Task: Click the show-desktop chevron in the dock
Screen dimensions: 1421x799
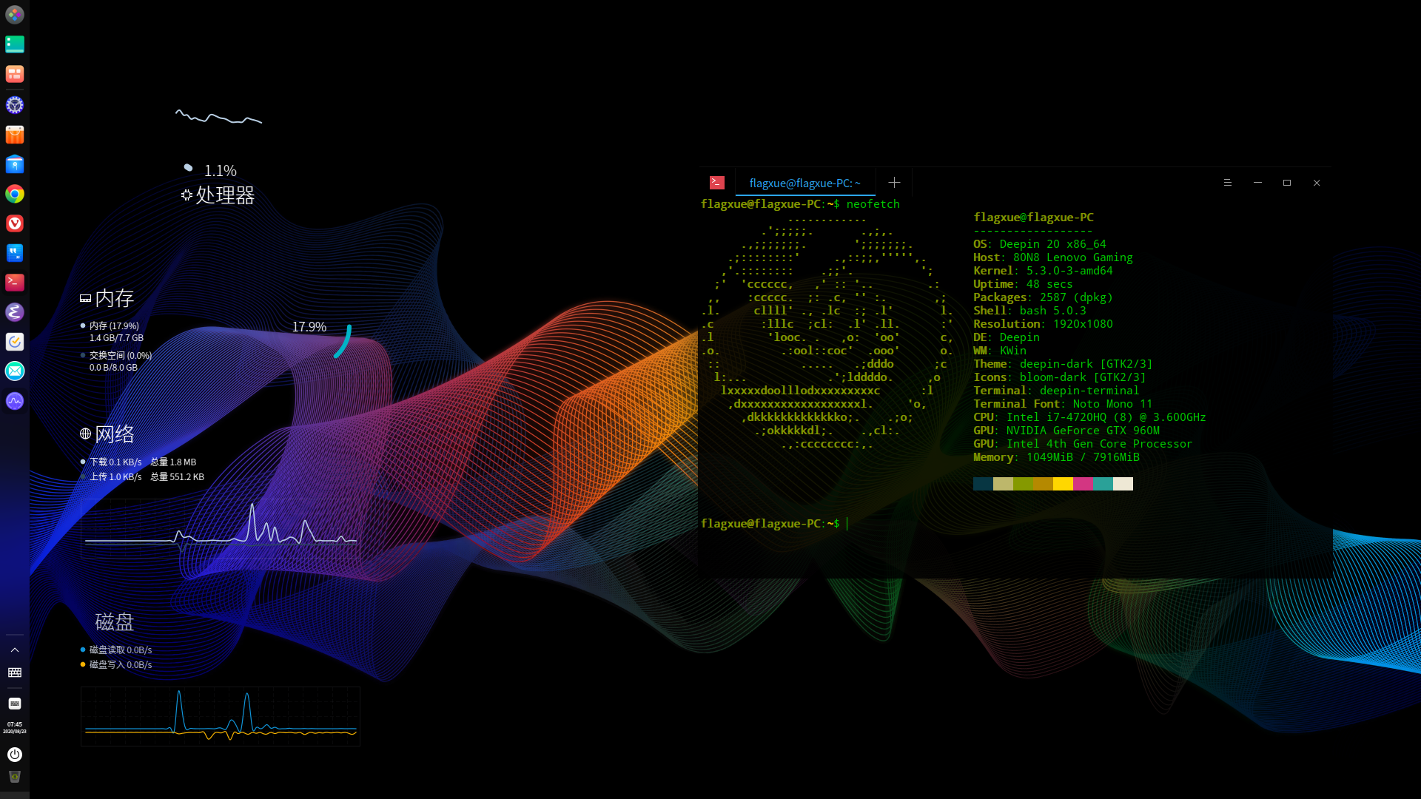Action: point(15,650)
